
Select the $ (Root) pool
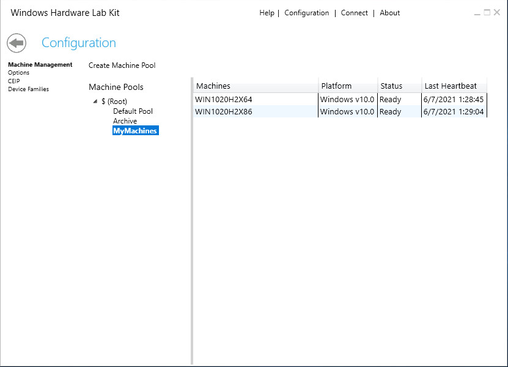(114, 102)
